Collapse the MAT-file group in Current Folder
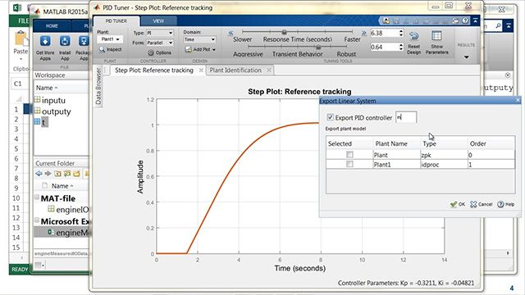 [37, 197]
